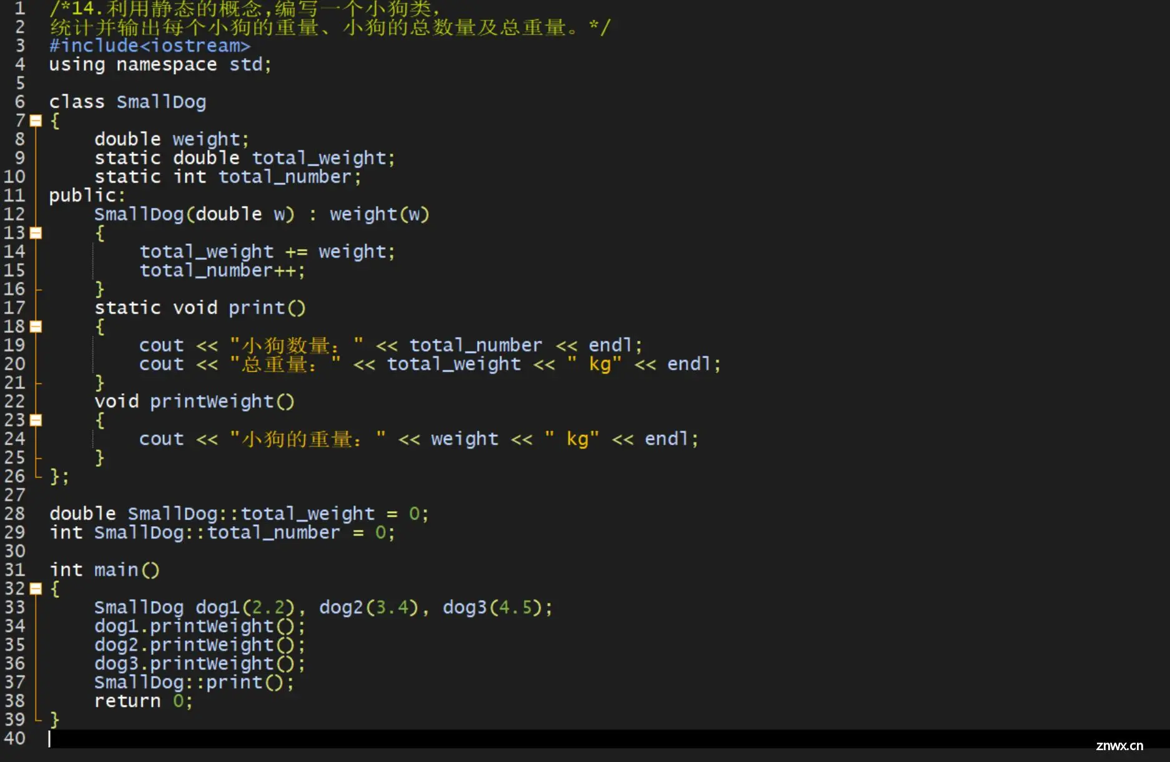Screen dimensions: 1170x762
Task: Click the 'return 0;' statement
Action: 144,701
